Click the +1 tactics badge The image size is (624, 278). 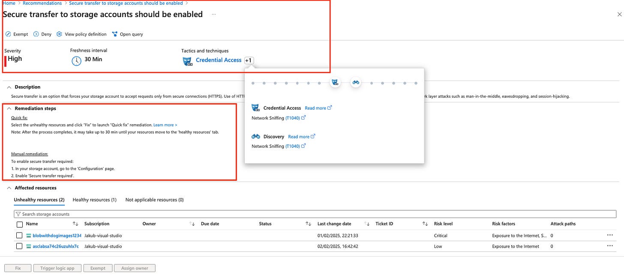pyautogui.click(x=249, y=60)
